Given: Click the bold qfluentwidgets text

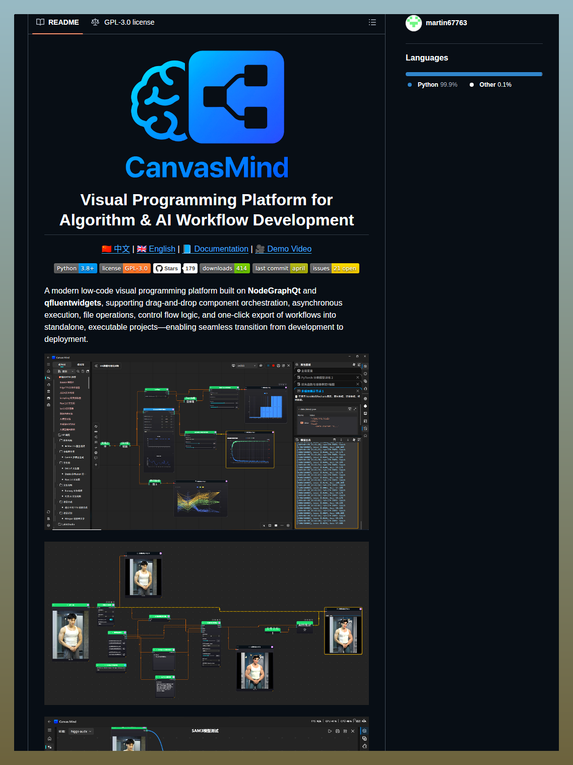Looking at the screenshot, I should [73, 303].
